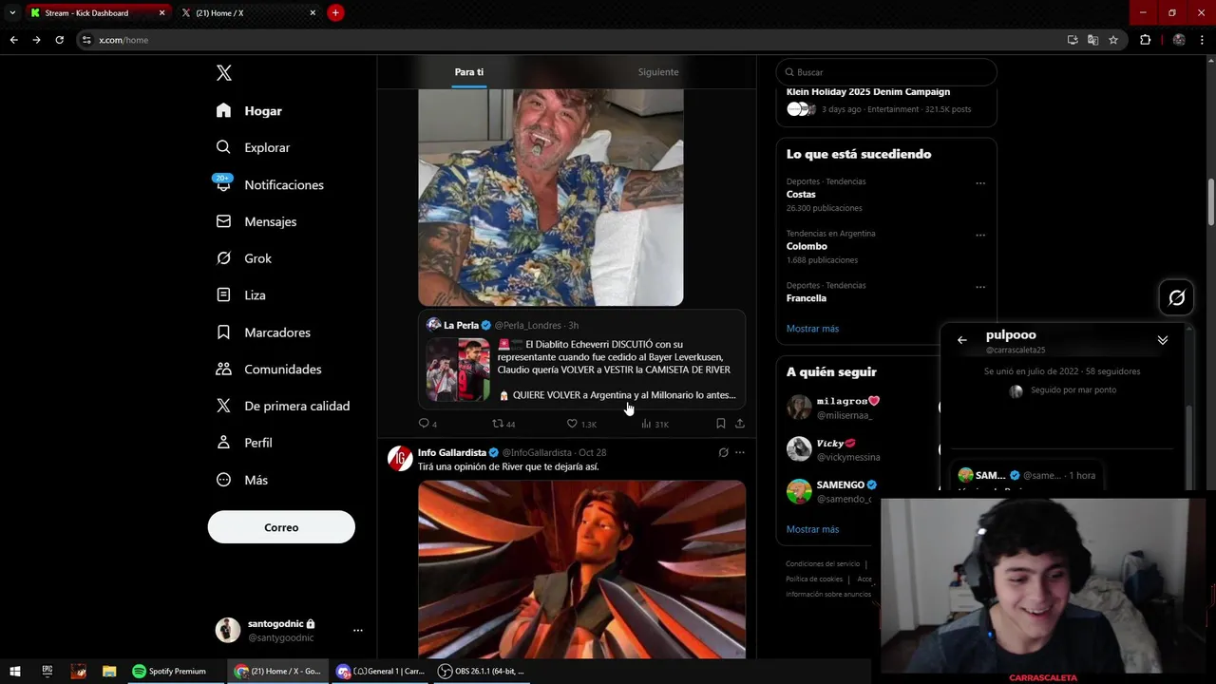Like the post with 1.3K likes
Screen dimensions: 1216x684
click(x=572, y=424)
